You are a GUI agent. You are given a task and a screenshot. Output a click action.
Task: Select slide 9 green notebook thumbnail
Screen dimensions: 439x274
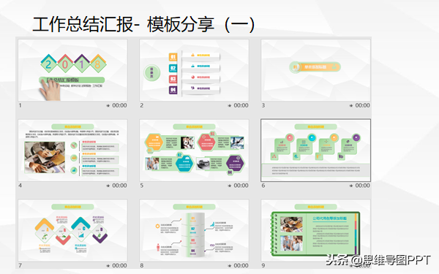click(316, 230)
